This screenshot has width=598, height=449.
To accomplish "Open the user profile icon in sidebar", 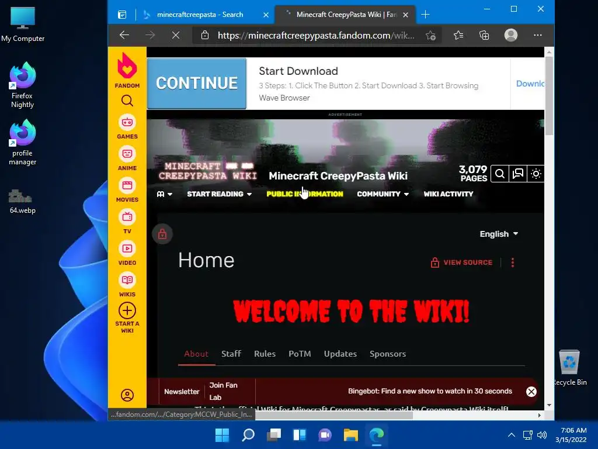I will [127, 395].
